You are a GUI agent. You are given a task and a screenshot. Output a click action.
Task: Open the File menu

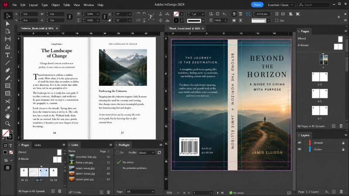coord(14,5)
